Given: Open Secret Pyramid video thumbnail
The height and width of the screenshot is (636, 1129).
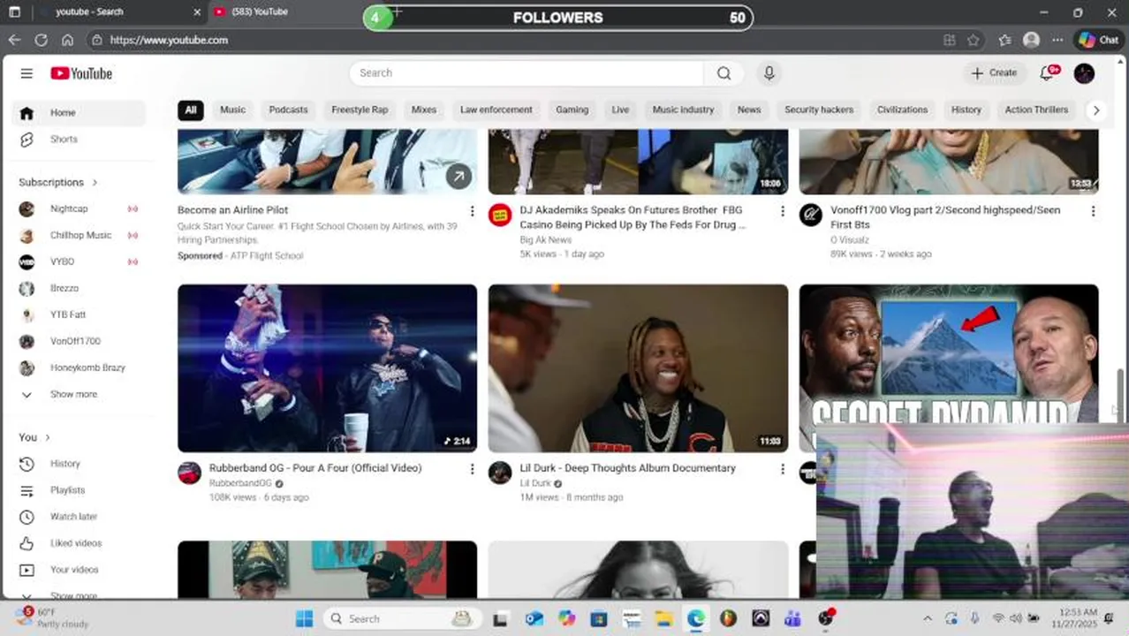Looking at the screenshot, I should coord(949,354).
